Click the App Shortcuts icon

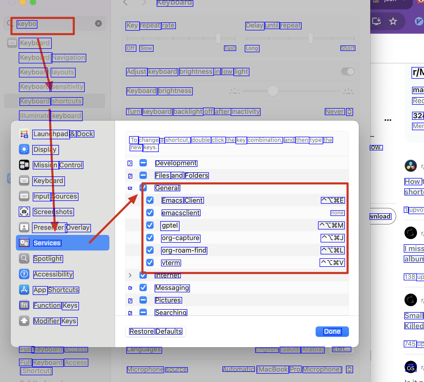24,290
